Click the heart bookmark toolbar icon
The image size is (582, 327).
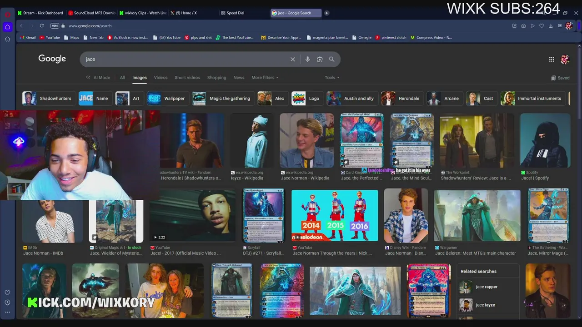click(542, 26)
